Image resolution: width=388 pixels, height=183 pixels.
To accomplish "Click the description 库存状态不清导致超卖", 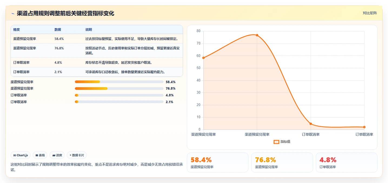I will pyautogui.click(x=119, y=63).
